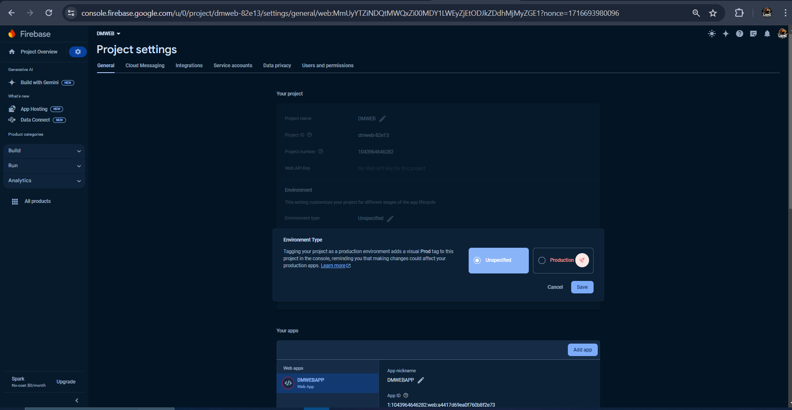Save the environment type setting
This screenshot has width=792, height=410.
[582, 287]
